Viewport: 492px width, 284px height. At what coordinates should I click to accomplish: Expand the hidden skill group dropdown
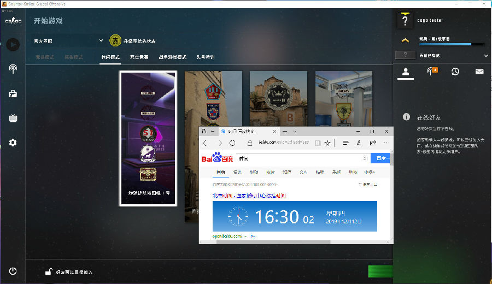(x=486, y=56)
